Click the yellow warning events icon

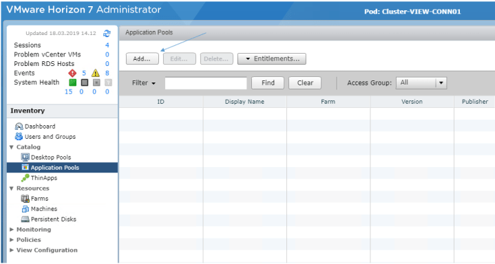pos(95,73)
